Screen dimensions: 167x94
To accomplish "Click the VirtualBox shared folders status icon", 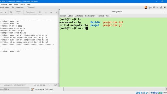I will point(149,93).
